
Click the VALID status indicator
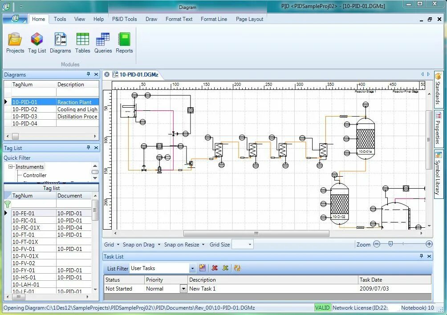click(322, 307)
